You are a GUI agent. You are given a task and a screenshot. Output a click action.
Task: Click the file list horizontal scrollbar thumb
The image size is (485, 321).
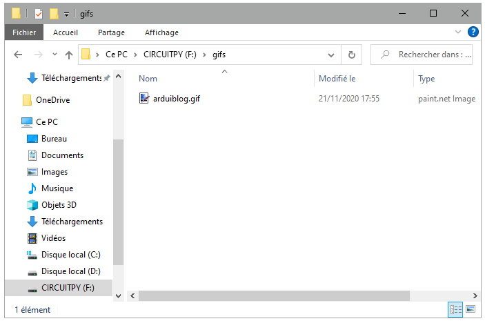pyautogui.click(x=274, y=296)
